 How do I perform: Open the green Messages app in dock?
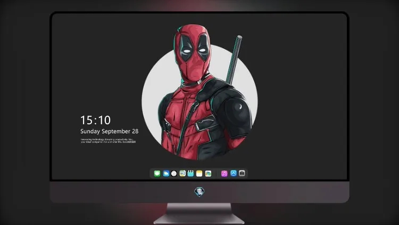click(157, 173)
